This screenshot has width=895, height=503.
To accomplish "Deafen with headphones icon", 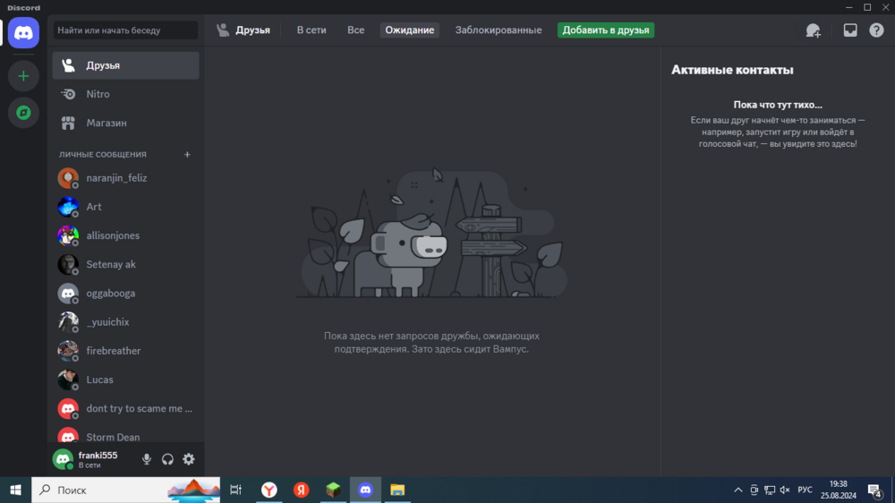I will (x=167, y=459).
